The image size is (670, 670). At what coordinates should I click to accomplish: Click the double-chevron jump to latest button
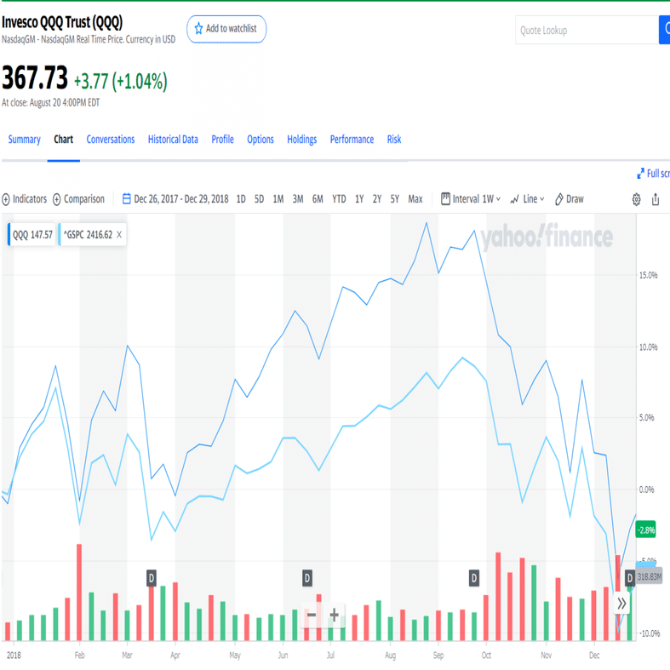pos(621,604)
